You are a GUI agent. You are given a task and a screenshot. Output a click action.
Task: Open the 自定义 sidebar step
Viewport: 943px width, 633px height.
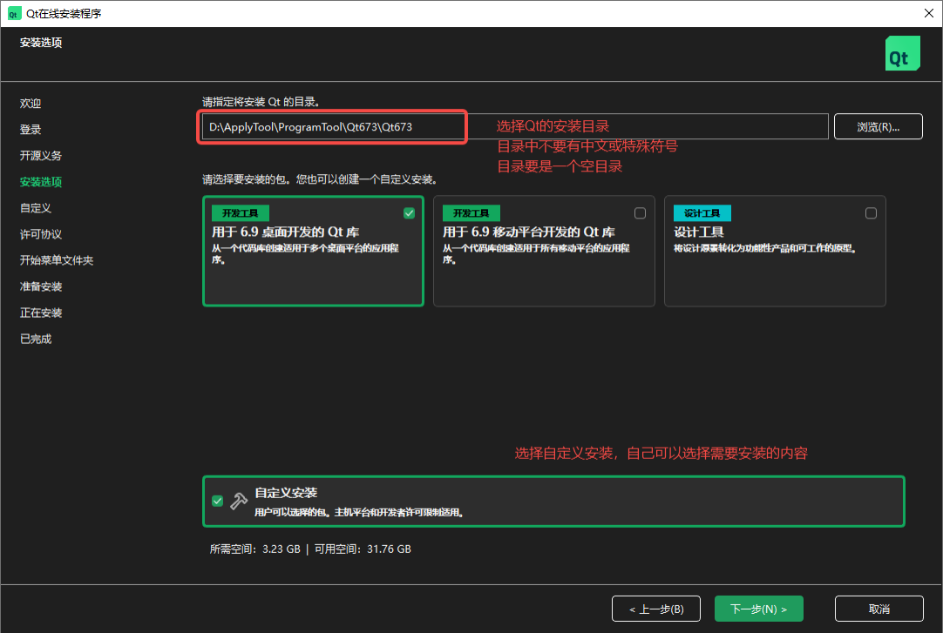[36, 208]
